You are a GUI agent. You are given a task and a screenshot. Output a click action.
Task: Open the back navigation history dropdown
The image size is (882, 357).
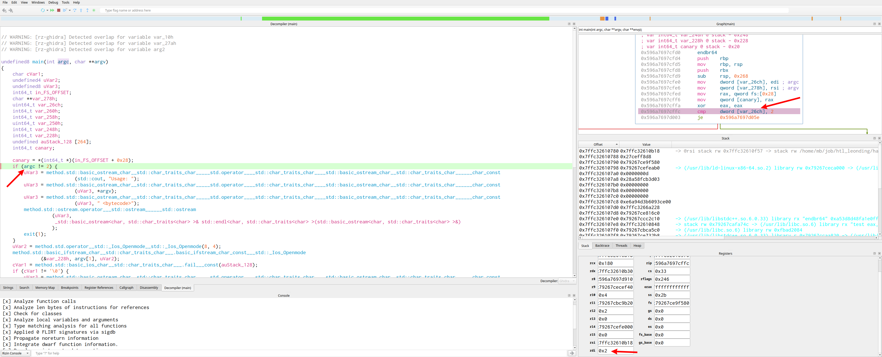6,12
